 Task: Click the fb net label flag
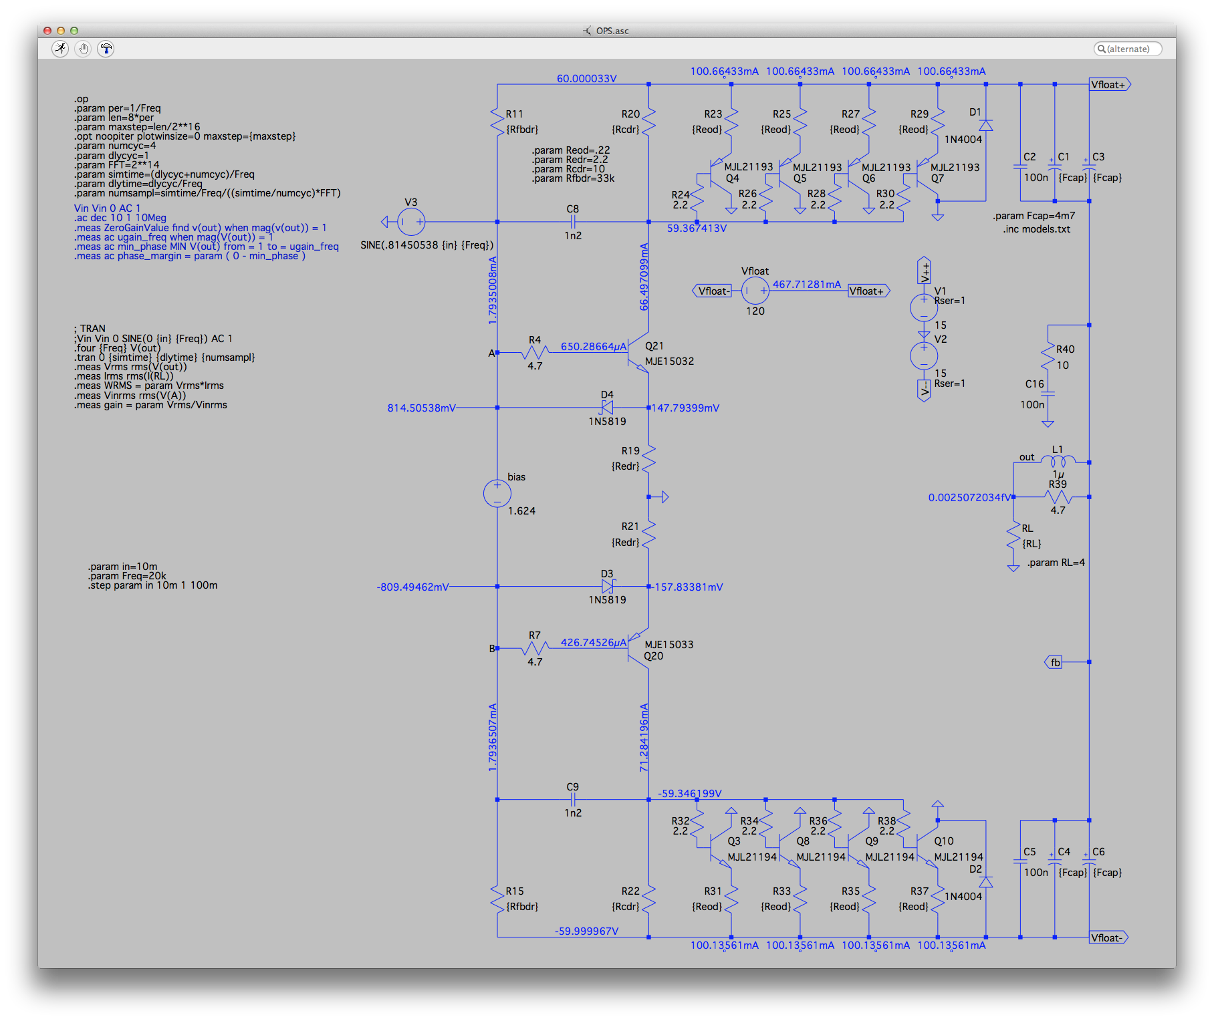(x=1054, y=662)
